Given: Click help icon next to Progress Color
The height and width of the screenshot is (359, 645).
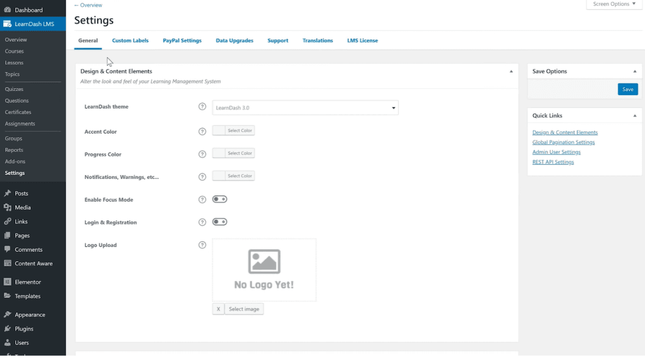Looking at the screenshot, I should click(x=202, y=154).
